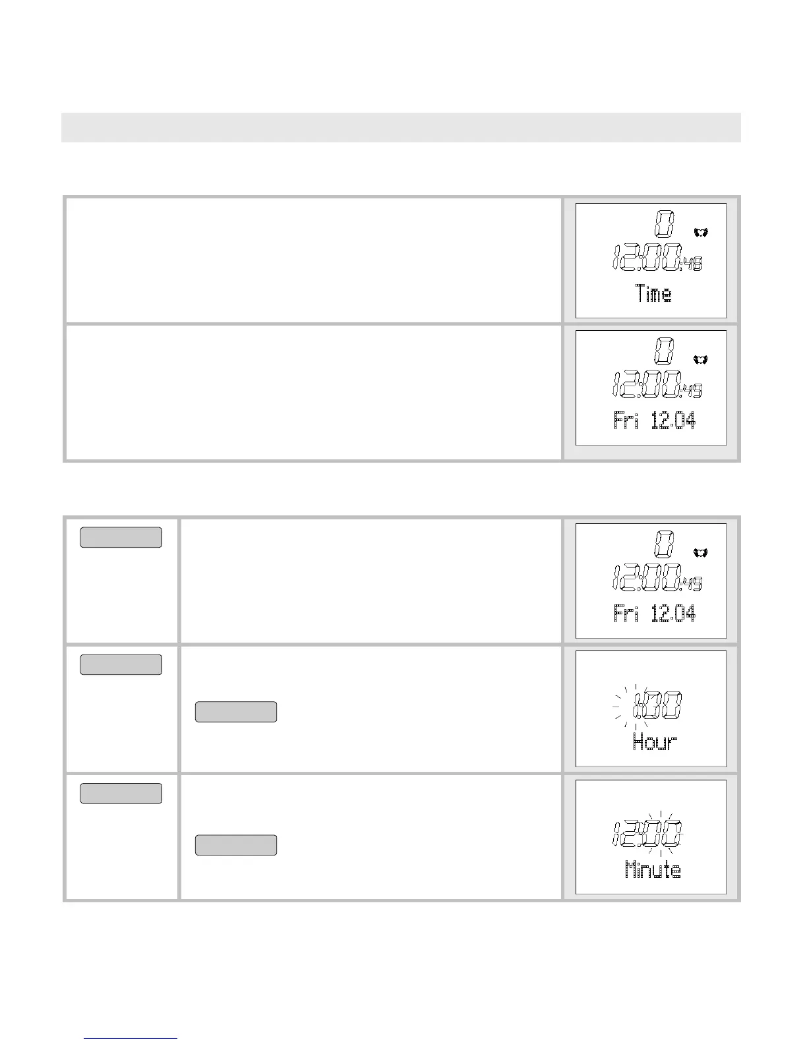Click the gray header bar at the page top
The width and height of the screenshot is (807, 1044).
pos(401,127)
